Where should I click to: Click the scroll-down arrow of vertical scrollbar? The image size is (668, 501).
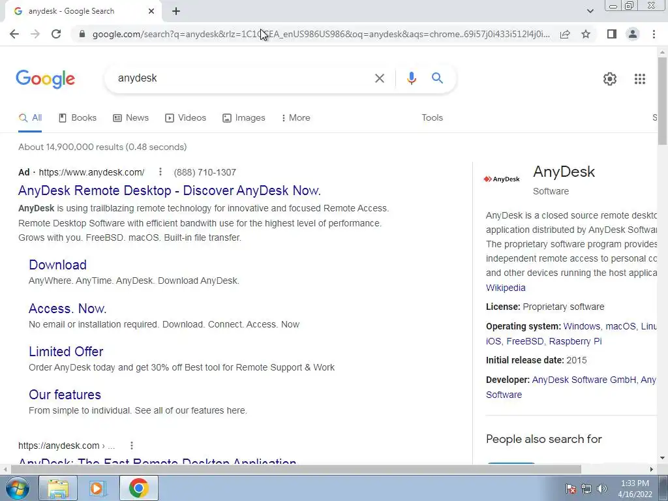click(662, 459)
